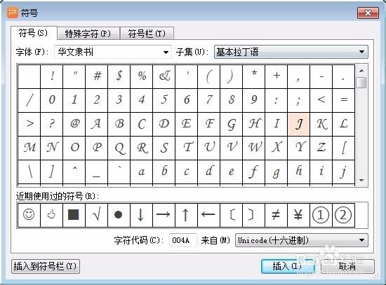Screen dimensions: 386x285
Task: Select the $ character cell
Action: point(119,76)
